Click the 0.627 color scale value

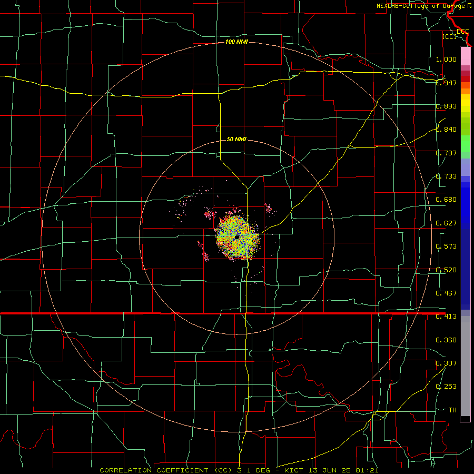click(446, 223)
